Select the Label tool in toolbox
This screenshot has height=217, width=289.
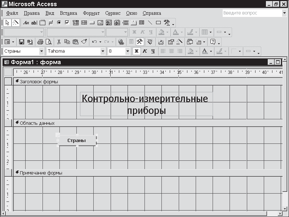[x=26, y=23]
